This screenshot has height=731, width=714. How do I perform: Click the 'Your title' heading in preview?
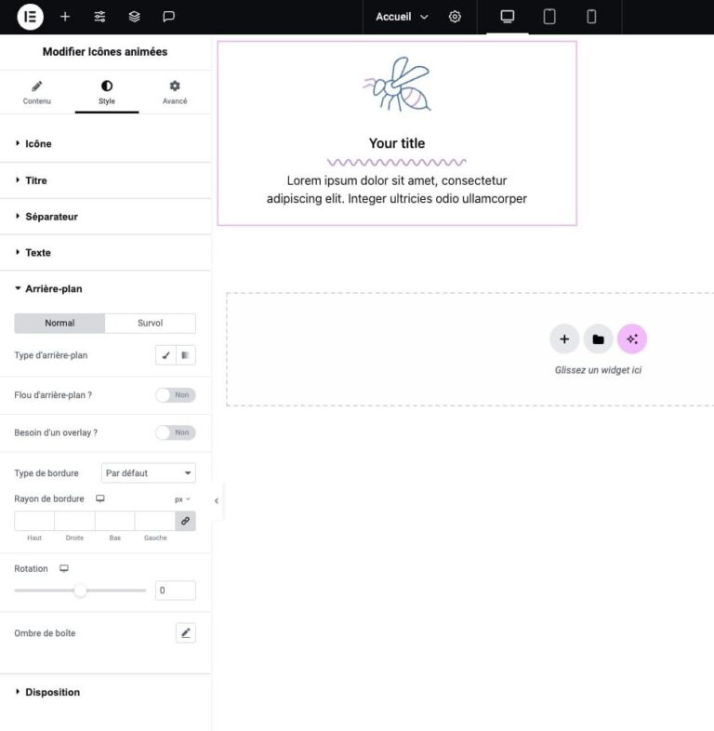coord(397,143)
